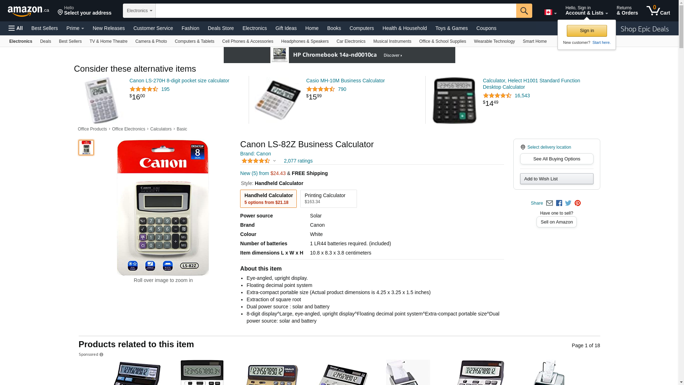The image size is (684, 385).
Task: Click the search magnifier button
Action: (524, 11)
